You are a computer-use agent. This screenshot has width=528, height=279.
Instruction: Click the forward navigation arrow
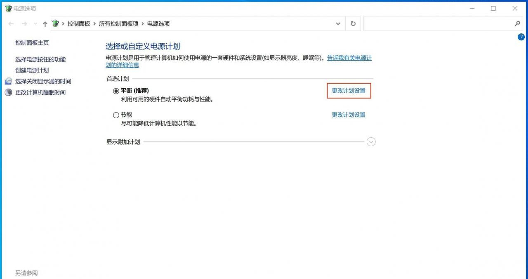click(x=24, y=24)
